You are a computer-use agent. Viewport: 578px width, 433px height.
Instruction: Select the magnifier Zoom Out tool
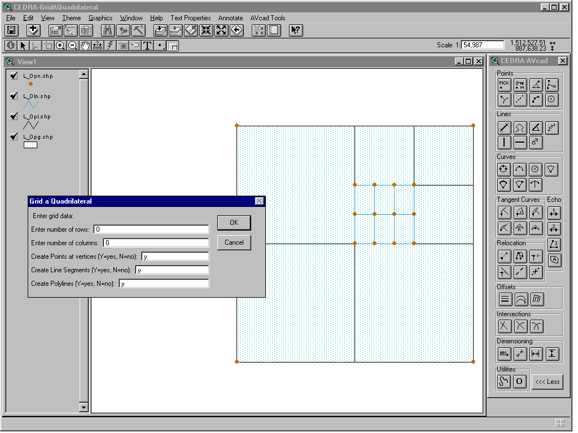[73, 45]
